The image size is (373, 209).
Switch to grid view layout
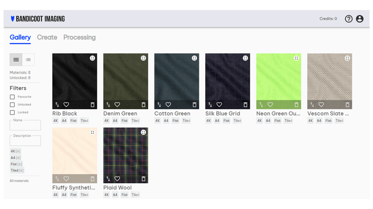tap(16, 60)
